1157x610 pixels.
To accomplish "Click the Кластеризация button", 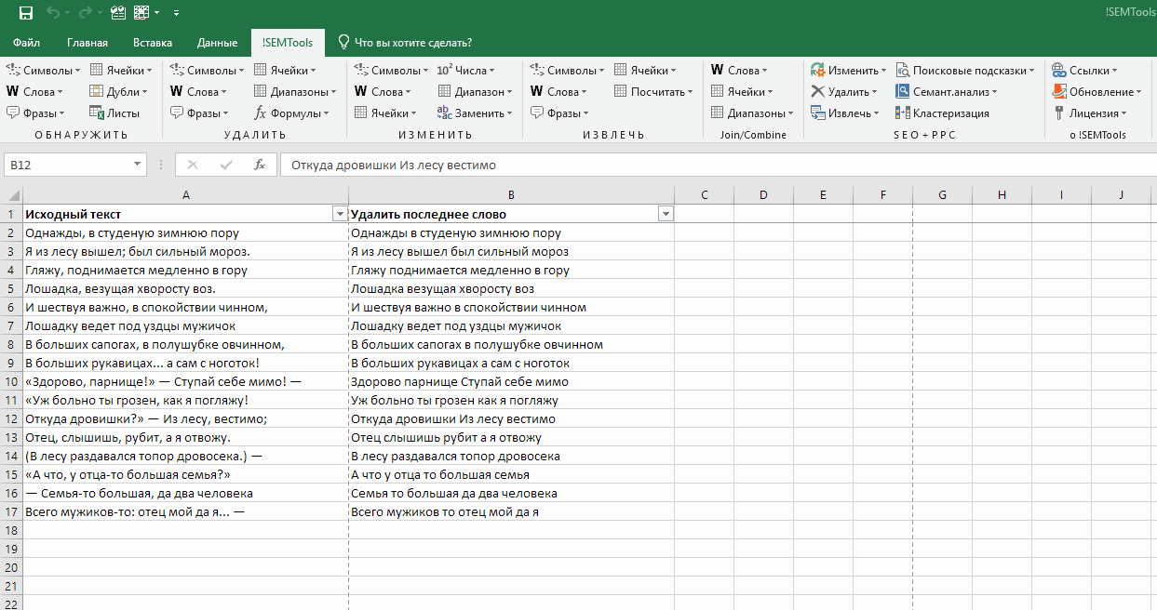I will click(943, 113).
